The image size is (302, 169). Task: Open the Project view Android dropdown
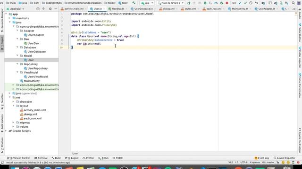(x=16, y=9)
